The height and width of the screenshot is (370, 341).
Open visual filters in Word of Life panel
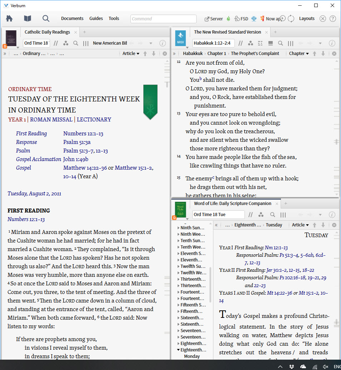[x=261, y=215]
